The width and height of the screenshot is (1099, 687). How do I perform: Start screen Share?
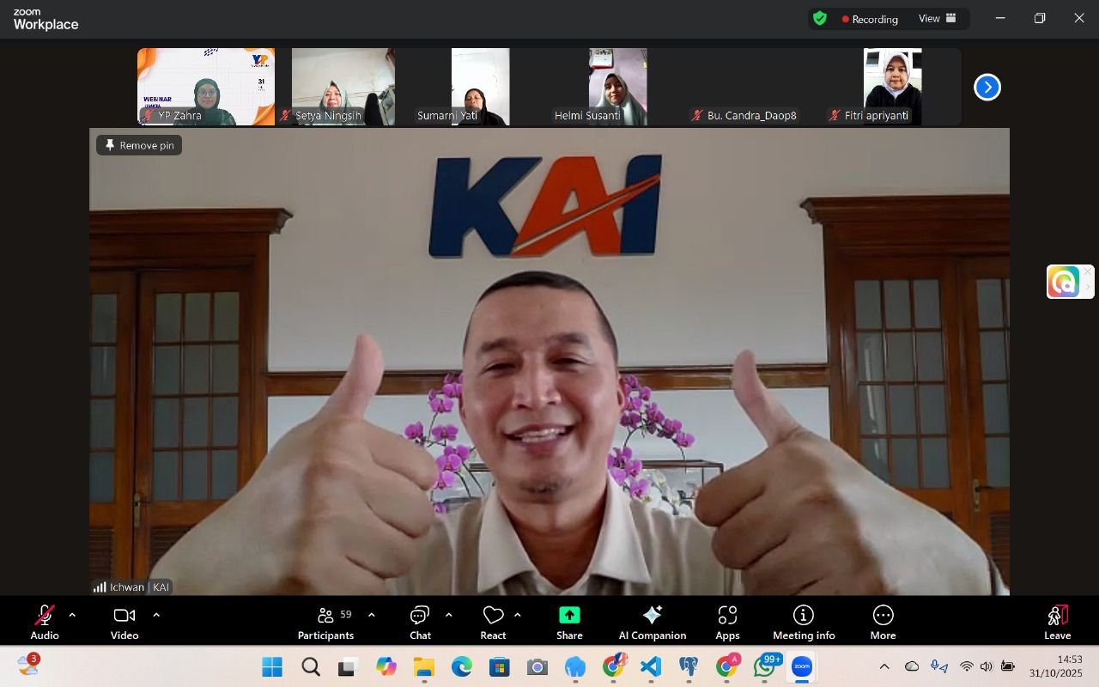point(569,623)
